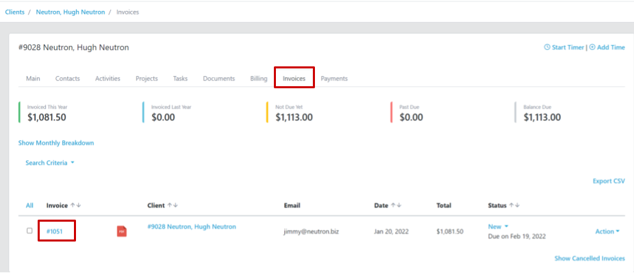
Task: Click the Due on Feb 19, 2022 text
Action: pos(517,236)
